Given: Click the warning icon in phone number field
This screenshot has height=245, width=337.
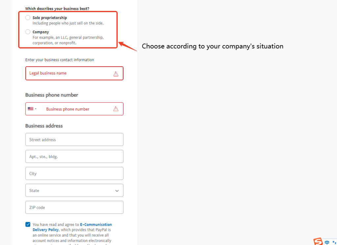Looking at the screenshot, I should (116, 109).
